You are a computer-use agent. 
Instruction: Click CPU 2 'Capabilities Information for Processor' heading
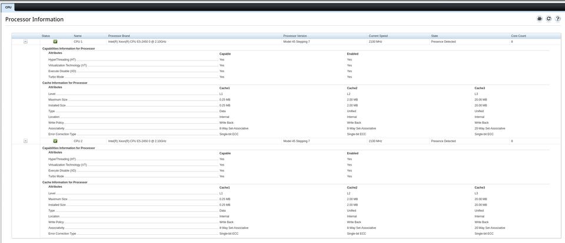point(68,148)
